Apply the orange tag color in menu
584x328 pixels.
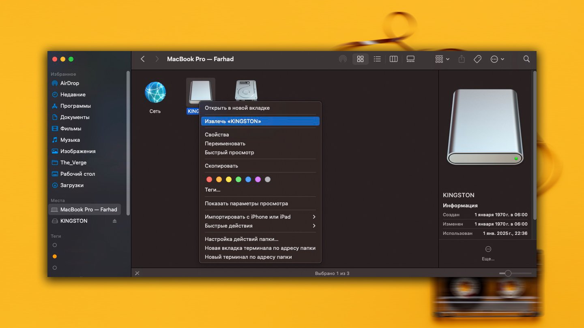(x=219, y=179)
